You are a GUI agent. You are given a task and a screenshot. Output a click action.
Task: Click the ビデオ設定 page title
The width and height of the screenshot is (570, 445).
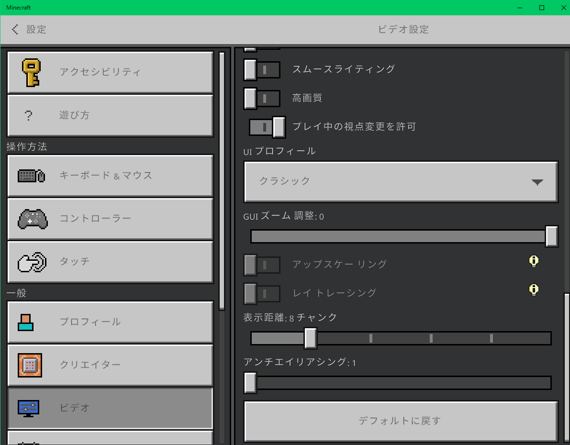click(x=403, y=30)
